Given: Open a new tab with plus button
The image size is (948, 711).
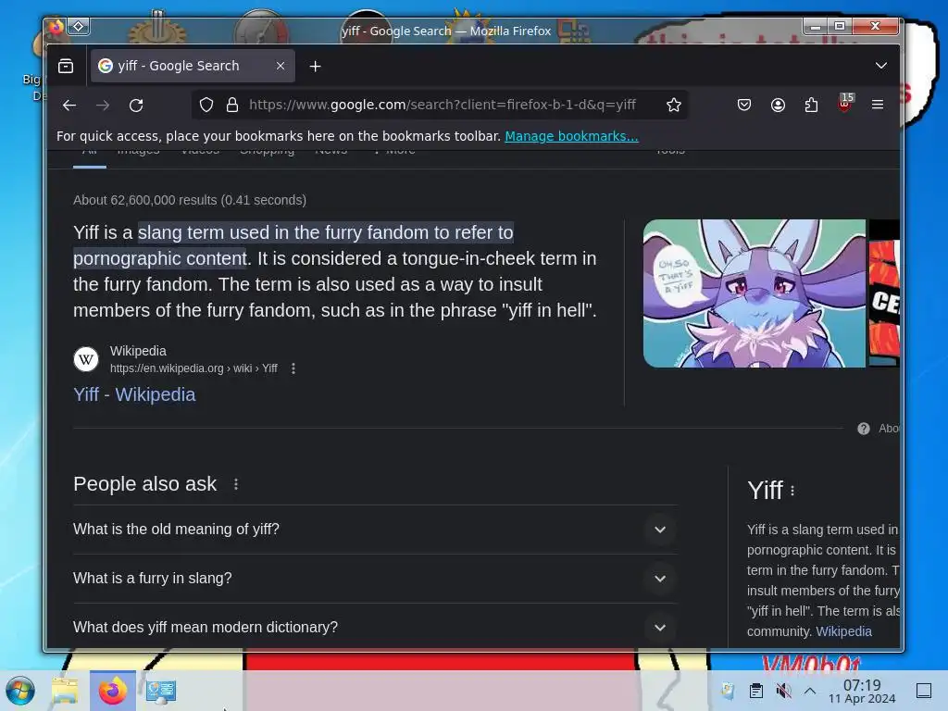Looking at the screenshot, I should (315, 67).
